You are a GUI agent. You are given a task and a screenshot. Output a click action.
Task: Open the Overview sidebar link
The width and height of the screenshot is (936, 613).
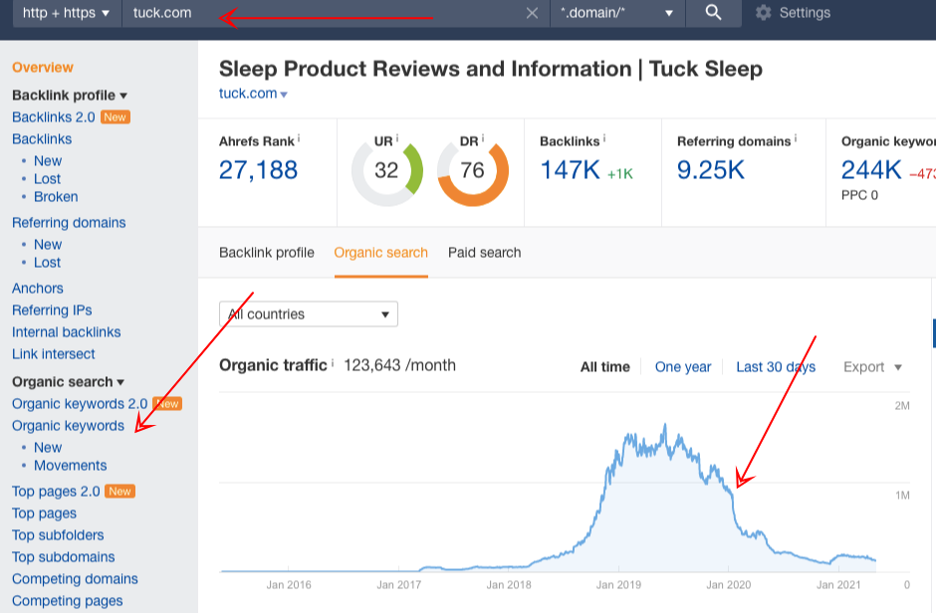[x=43, y=68]
